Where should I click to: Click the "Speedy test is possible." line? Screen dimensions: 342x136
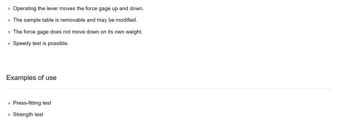pyautogui.click(x=41, y=43)
